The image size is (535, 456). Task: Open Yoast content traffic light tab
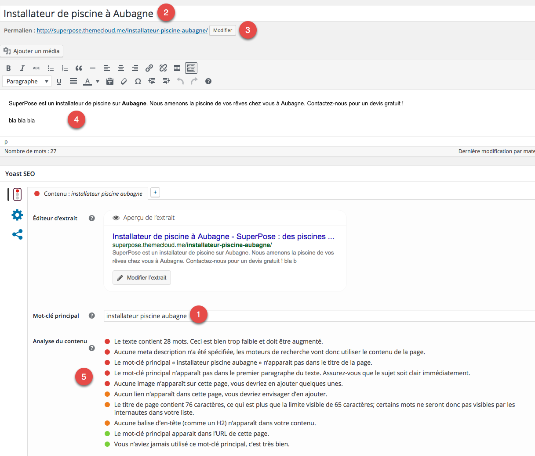click(x=17, y=194)
